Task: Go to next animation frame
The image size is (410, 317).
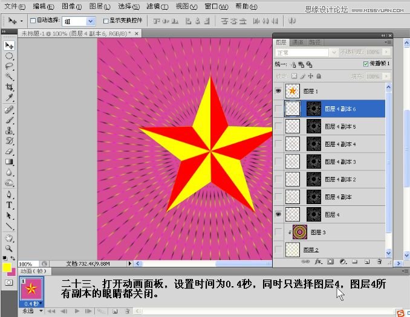Action: 88,311
